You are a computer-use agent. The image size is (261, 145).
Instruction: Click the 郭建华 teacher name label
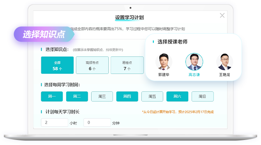tap(164, 75)
